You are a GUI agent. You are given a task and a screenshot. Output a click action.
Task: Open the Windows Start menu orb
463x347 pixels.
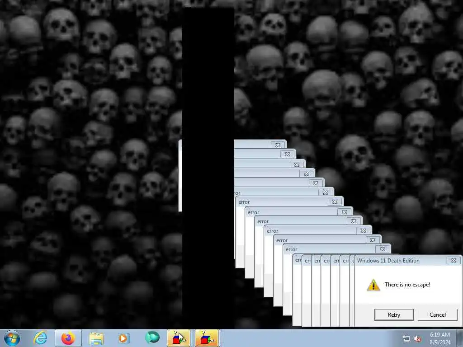point(12,338)
